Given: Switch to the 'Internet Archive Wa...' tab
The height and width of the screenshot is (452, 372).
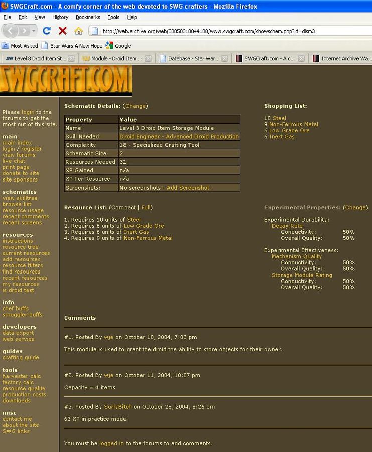Looking at the screenshot, I should [x=341, y=59].
